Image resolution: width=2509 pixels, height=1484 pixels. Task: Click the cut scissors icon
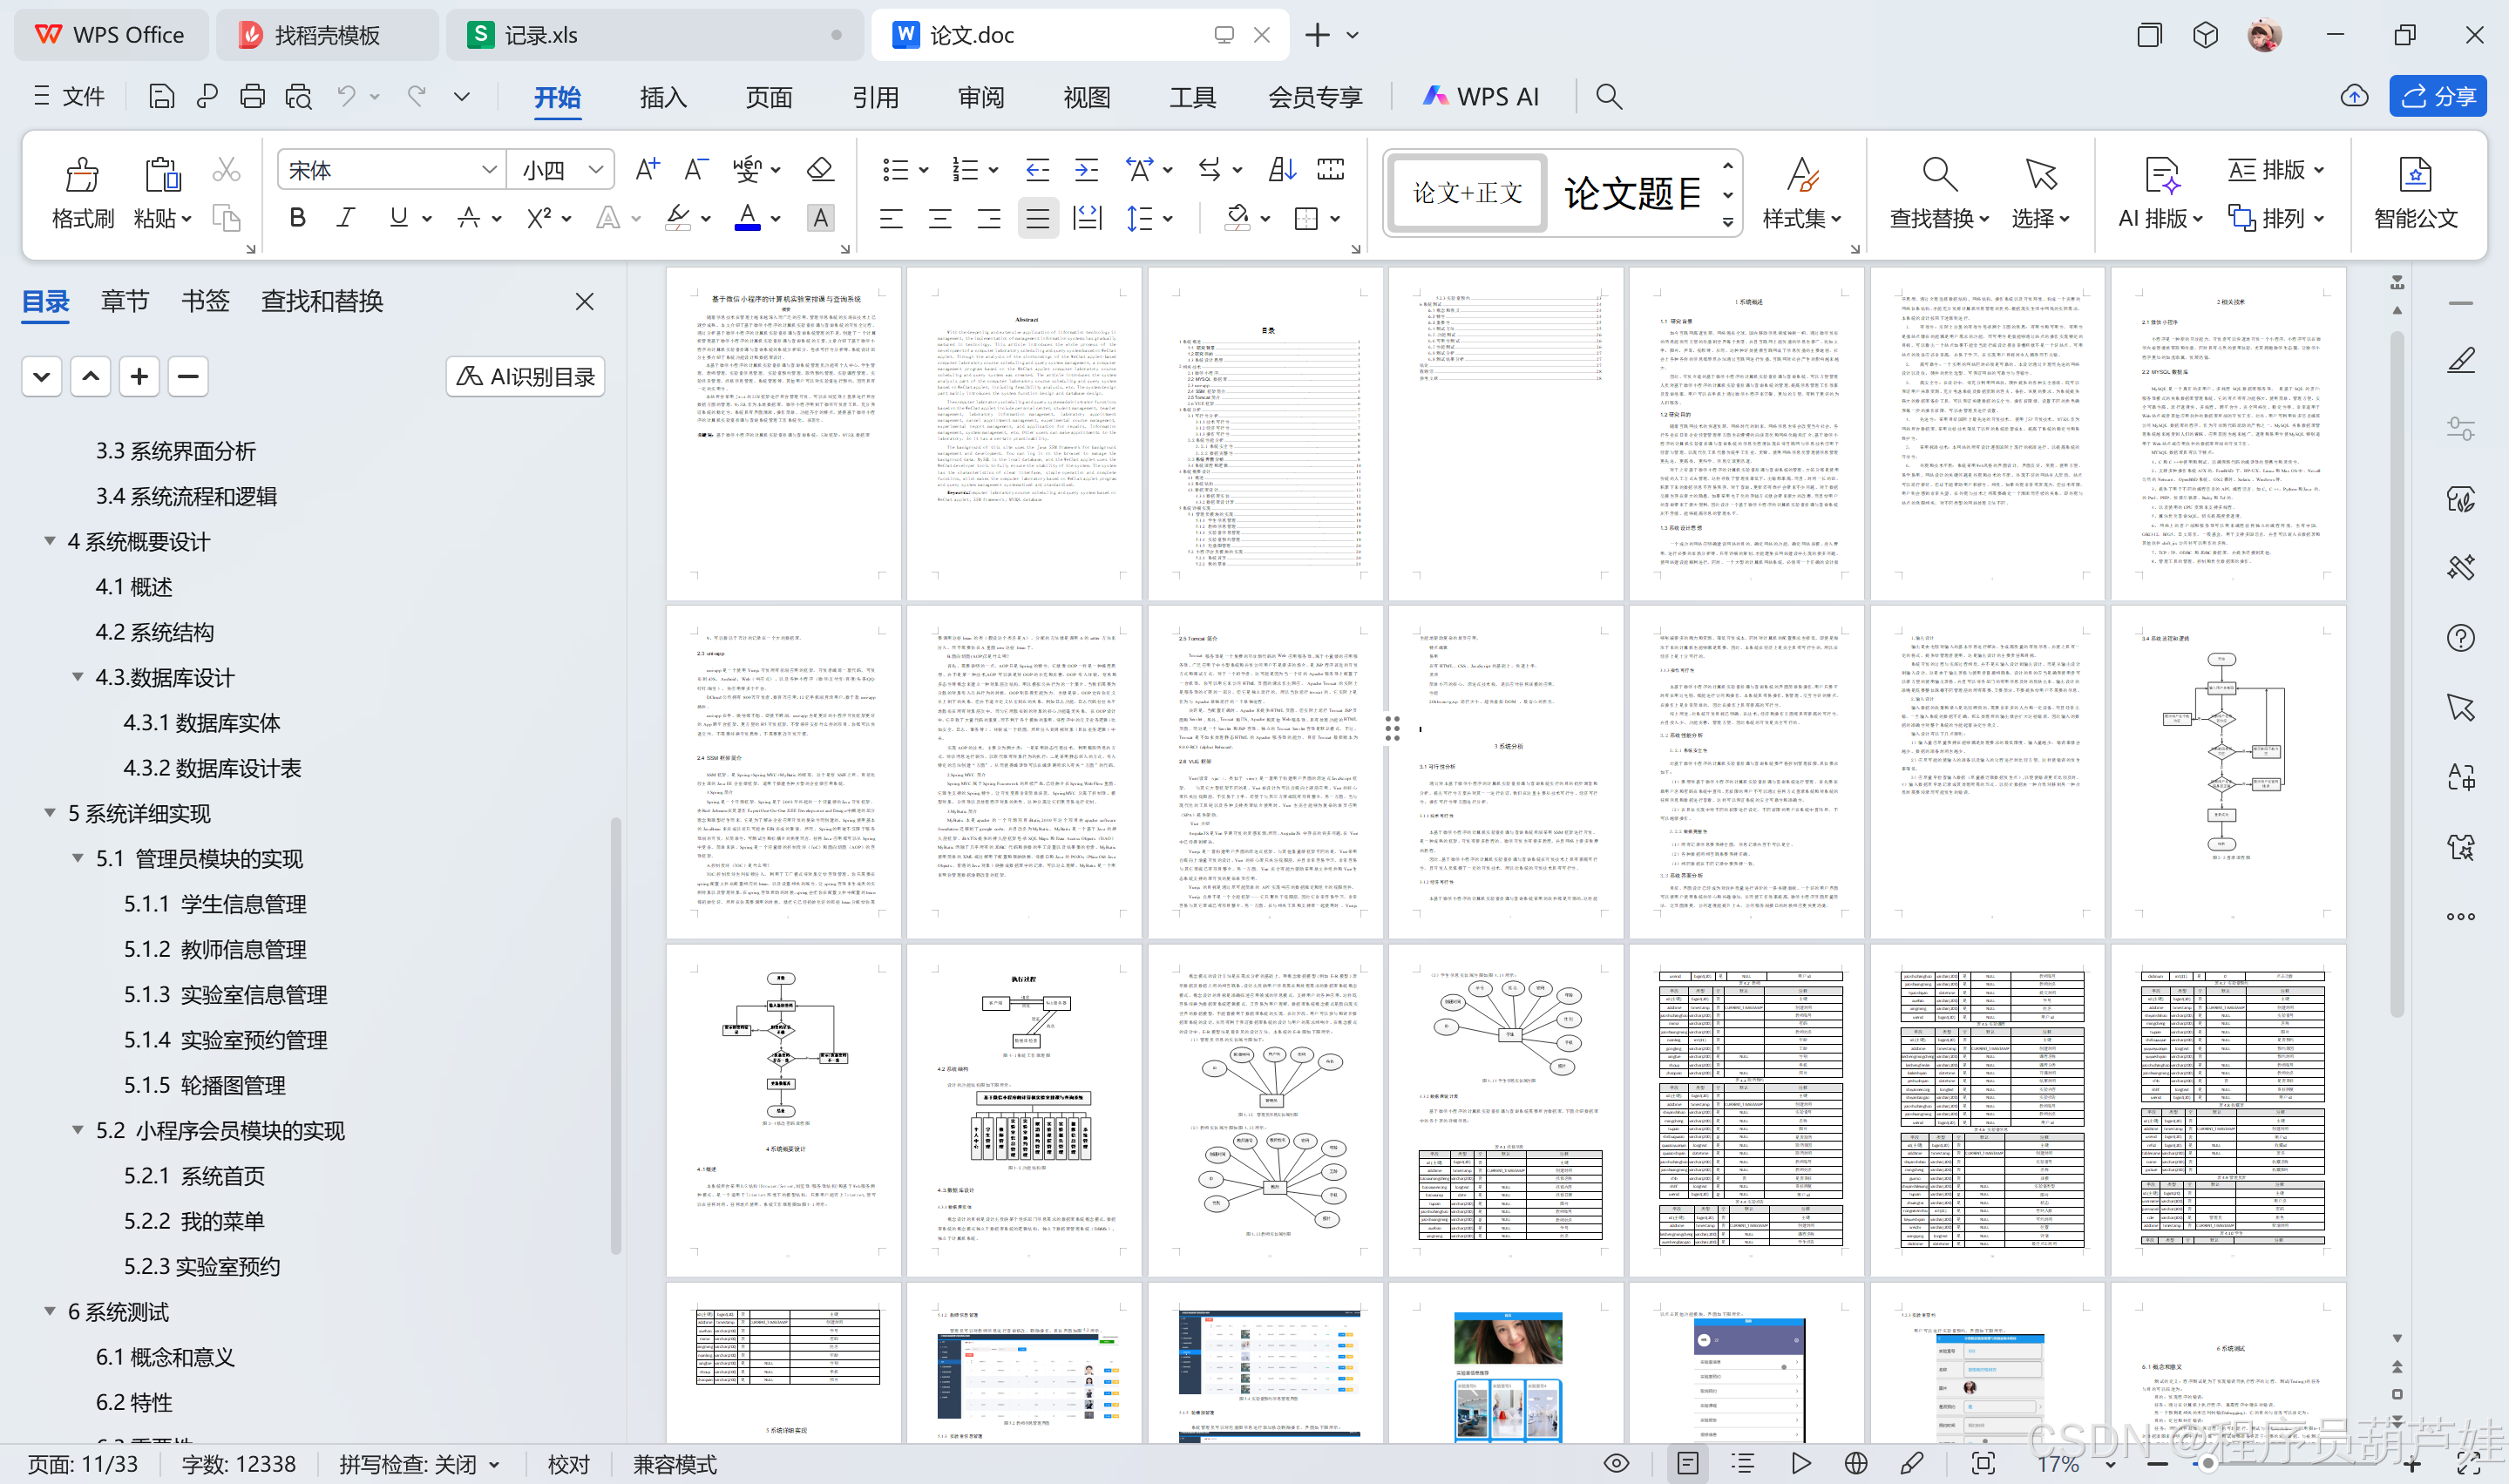(x=226, y=170)
